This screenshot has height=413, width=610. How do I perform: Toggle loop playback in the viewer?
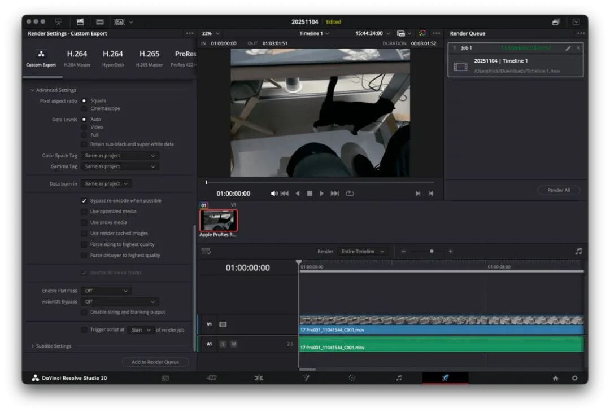click(x=350, y=194)
